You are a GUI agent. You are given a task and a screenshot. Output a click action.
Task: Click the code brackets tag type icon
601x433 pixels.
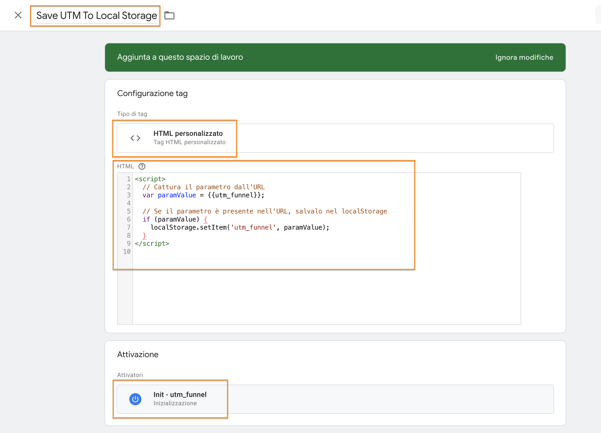point(135,138)
